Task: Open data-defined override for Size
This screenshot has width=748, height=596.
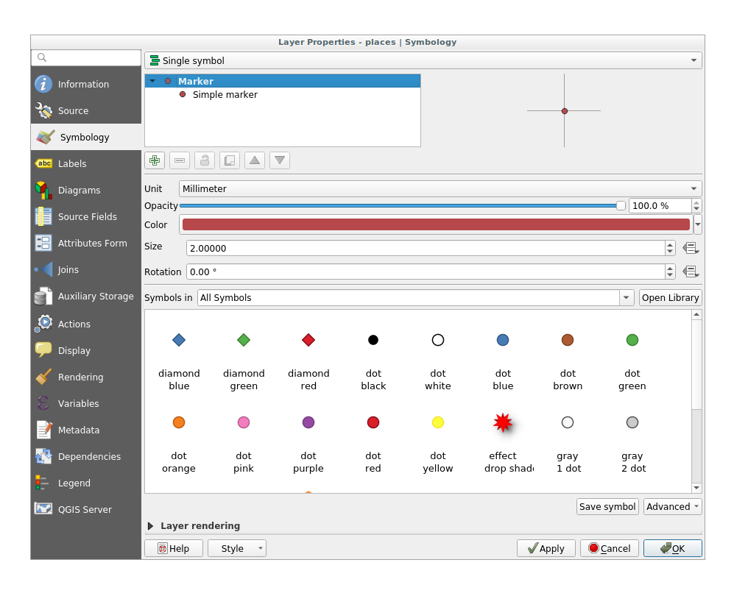Action: (x=690, y=248)
